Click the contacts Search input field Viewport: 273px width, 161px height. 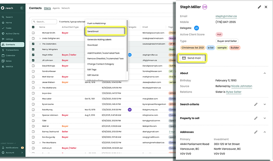pyautogui.click(x=45, y=22)
